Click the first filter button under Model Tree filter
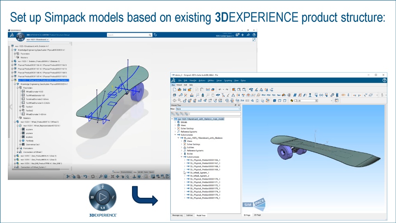Viewport: 396px width, 223px height. (x=173, y=114)
